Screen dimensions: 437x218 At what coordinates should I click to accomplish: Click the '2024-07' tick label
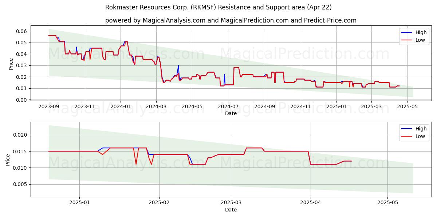(228, 106)
